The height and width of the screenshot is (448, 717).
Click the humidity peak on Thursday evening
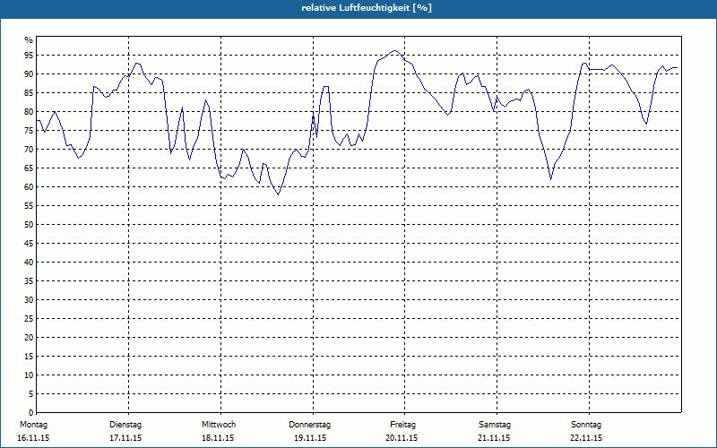click(x=394, y=51)
